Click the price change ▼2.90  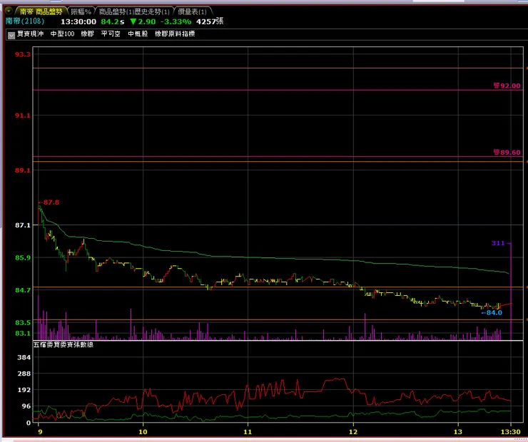(x=143, y=21)
